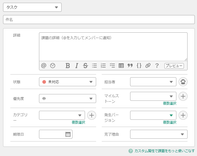This screenshot has width=197, height=156.
Task: Insert a checklist
Action: coord(112,66)
